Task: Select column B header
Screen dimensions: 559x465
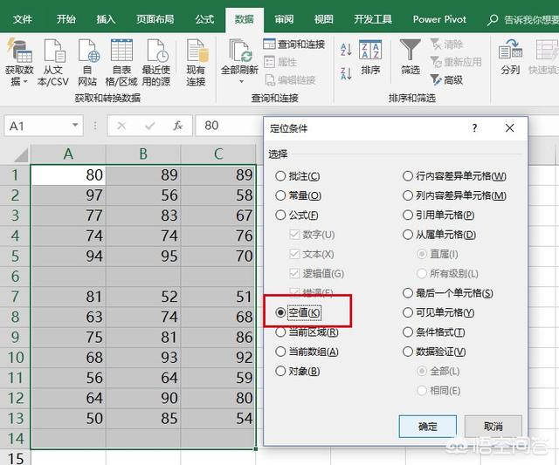Action: [143, 154]
